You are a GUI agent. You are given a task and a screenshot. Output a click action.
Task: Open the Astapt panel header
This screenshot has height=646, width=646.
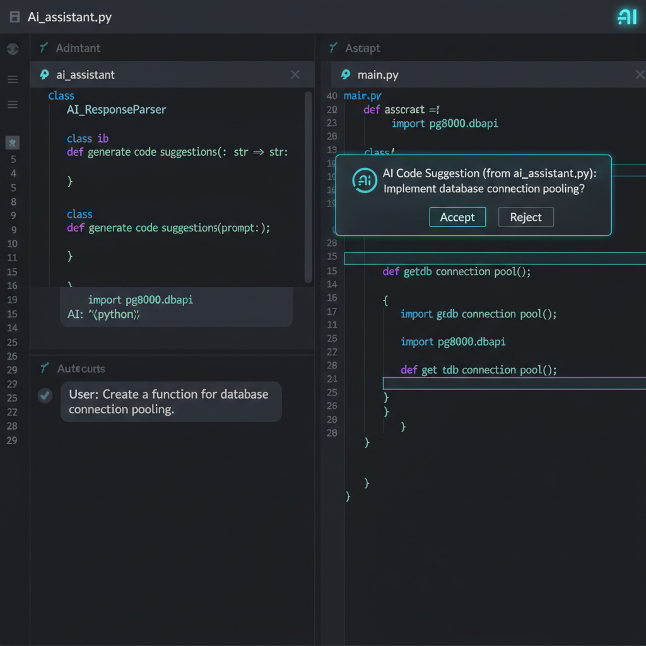click(x=363, y=48)
